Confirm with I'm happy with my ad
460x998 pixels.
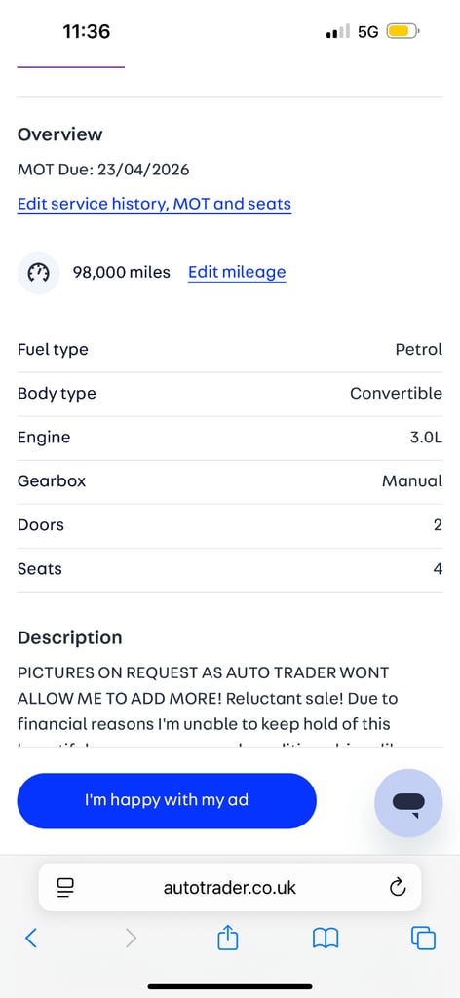pos(167,801)
